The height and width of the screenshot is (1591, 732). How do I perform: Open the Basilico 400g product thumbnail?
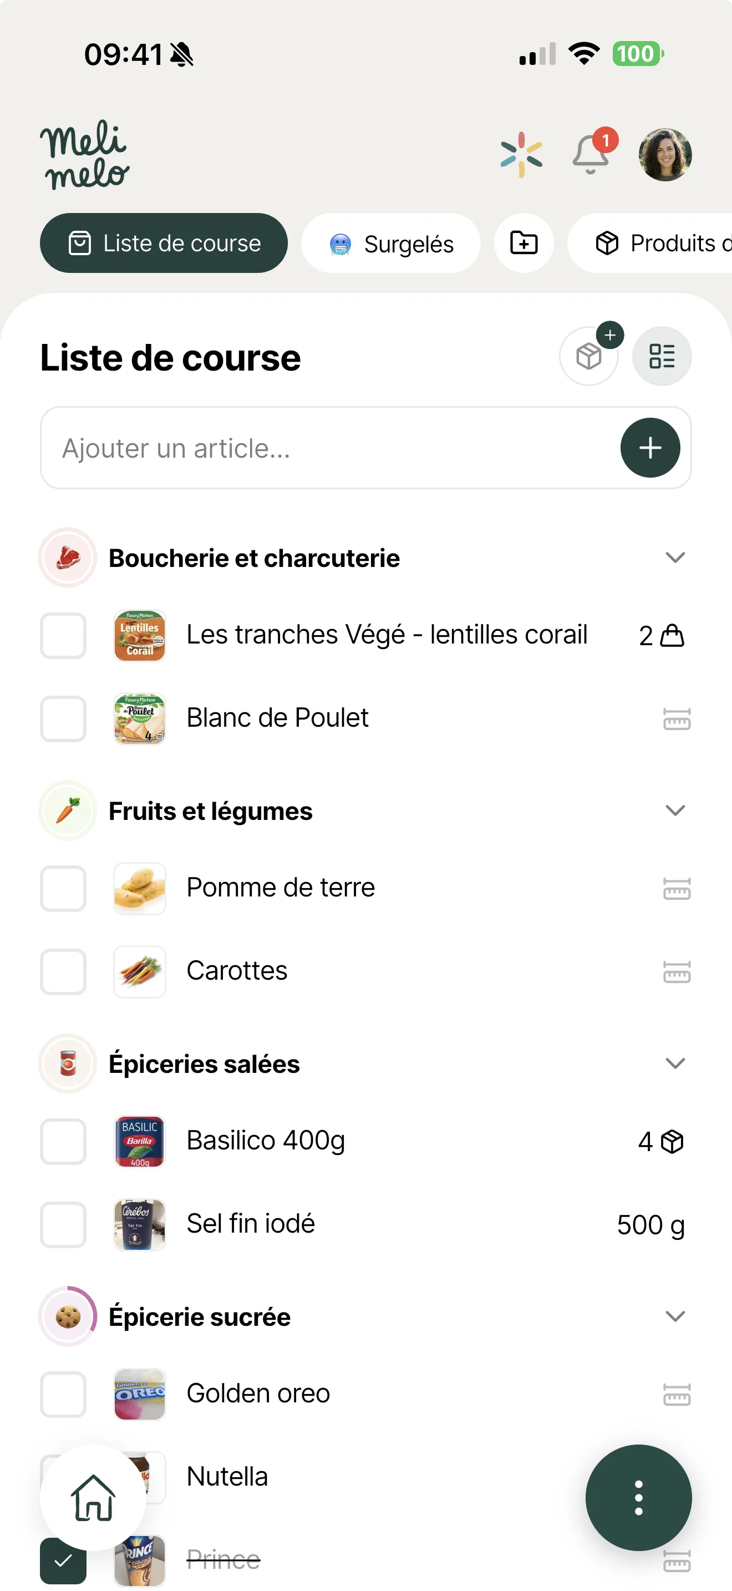coord(140,1141)
